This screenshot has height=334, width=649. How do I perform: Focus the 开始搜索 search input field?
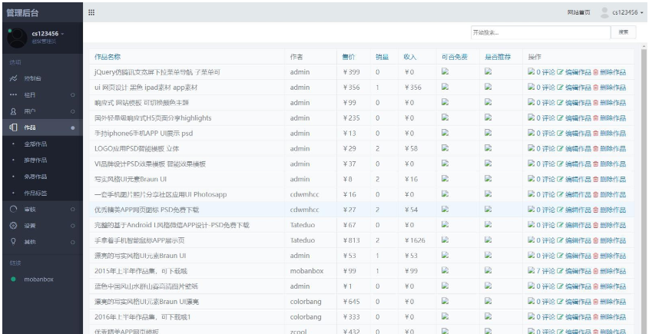(539, 32)
